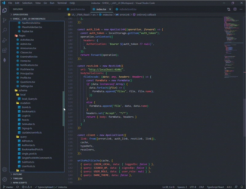This screenshot has height=189, width=246.
Task: Expand the Open Editors section
Action: (37, 14)
